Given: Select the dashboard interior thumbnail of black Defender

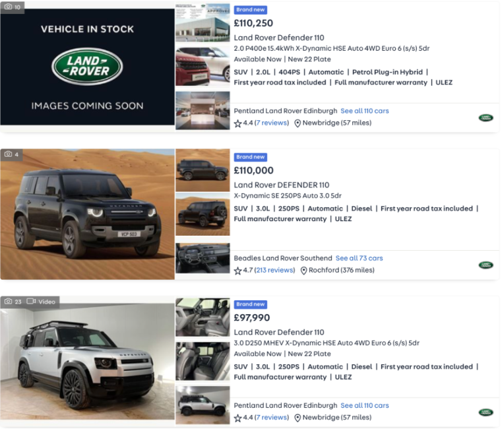Looking at the screenshot, I should 203,258.
